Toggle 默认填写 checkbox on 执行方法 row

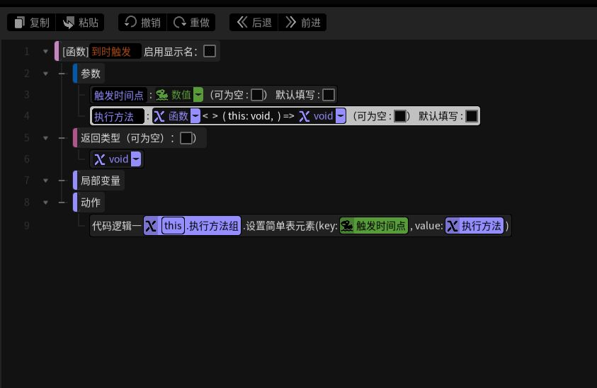click(x=472, y=116)
